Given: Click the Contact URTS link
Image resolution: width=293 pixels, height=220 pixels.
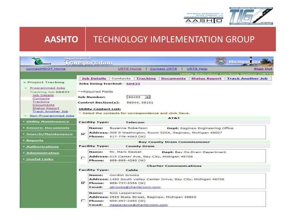Looking at the screenshot, I should tap(163, 69).
